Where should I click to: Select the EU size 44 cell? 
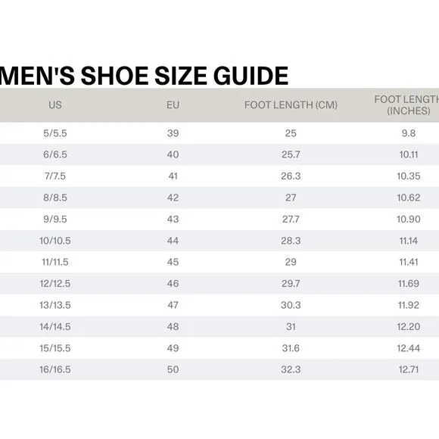(173, 241)
